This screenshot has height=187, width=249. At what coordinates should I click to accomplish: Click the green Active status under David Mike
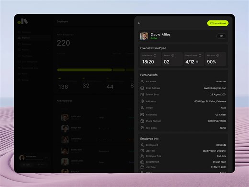coord(154,38)
